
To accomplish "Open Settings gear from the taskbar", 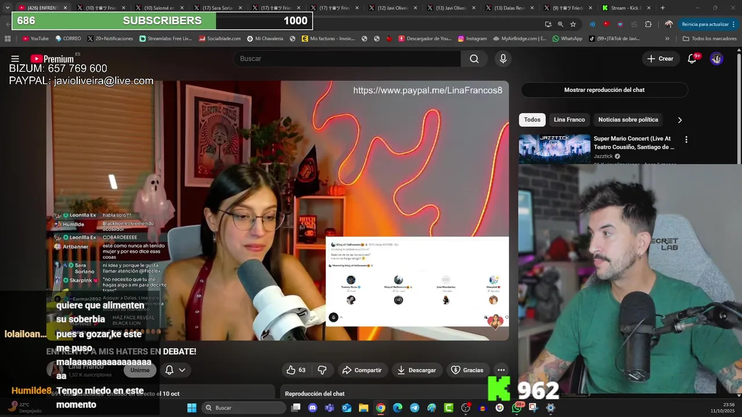I will point(551,408).
